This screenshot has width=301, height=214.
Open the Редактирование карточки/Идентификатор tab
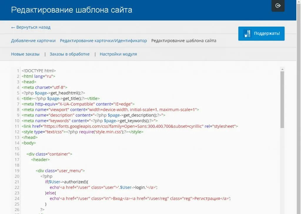[103, 41]
